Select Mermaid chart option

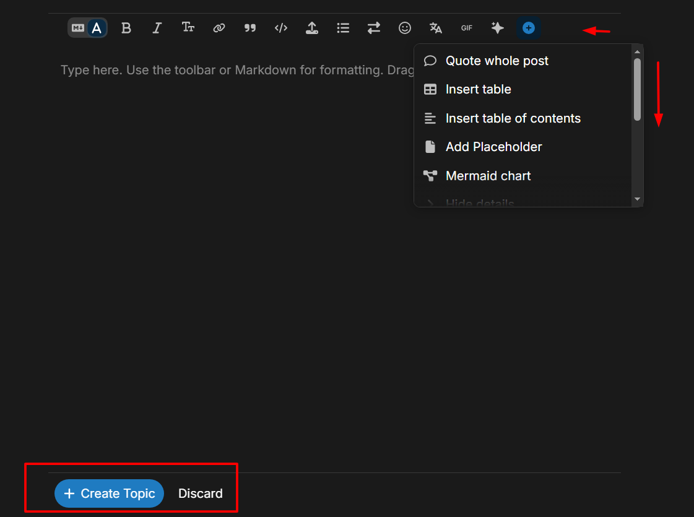tap(523, 176)
